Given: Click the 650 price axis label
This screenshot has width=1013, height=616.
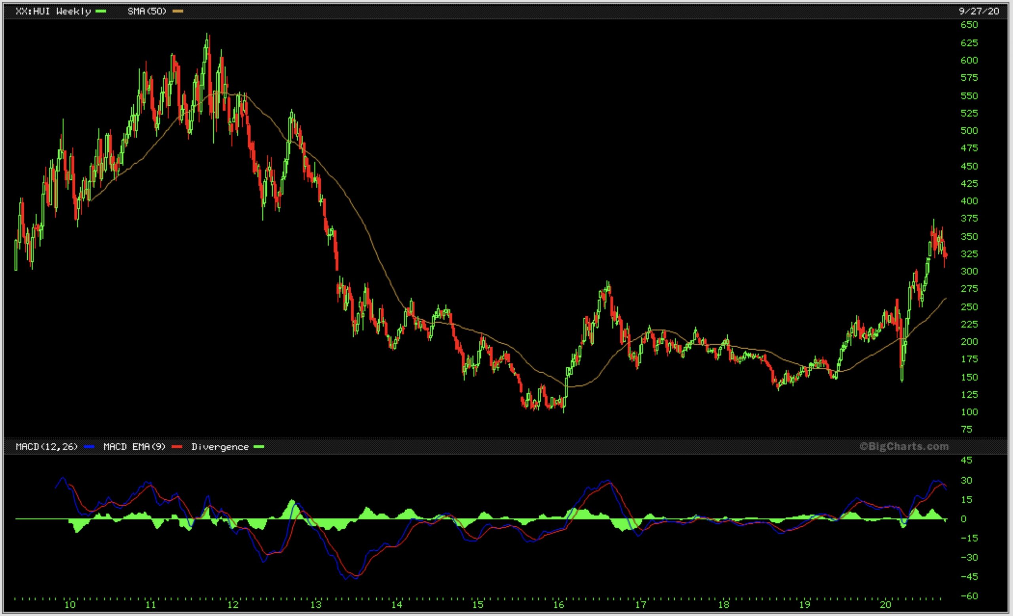Looking at the screenshot, I should pyautogui.click(x=969, y=25).
